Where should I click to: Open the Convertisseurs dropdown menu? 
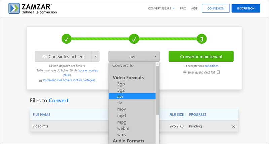coord(161,8)
